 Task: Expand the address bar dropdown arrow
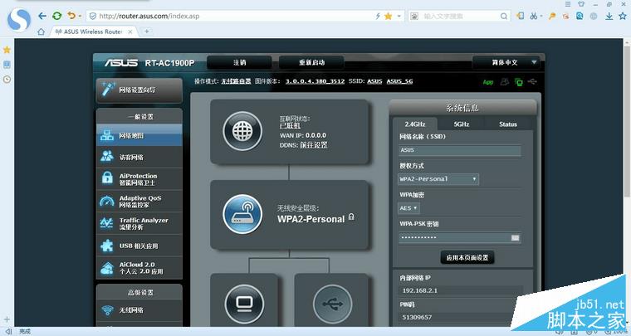coord(399,16)
